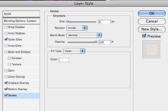Enable Bevel and Emboss checkbox
Viewport: 168px width, 111px height.
pos(6,52)
